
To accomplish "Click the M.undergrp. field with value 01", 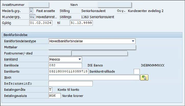I will point(32,17).
